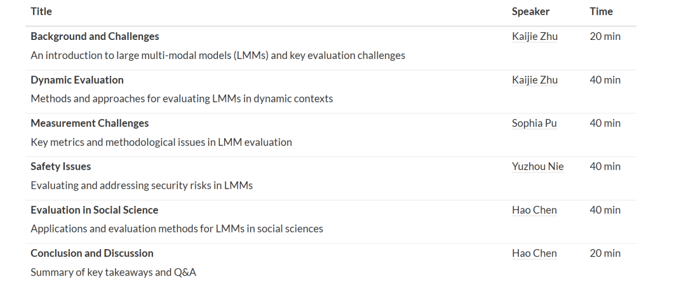The height and width of the screenshot is (303, 686).
Task: Click the Safety Issues title
Action: pos(61,166)
